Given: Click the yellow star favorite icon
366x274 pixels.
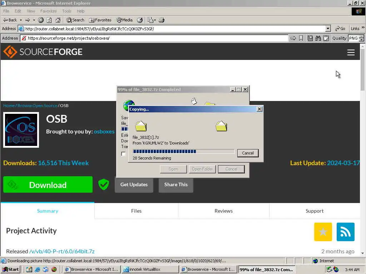Looking at the screenshot, I should (323, 232).
